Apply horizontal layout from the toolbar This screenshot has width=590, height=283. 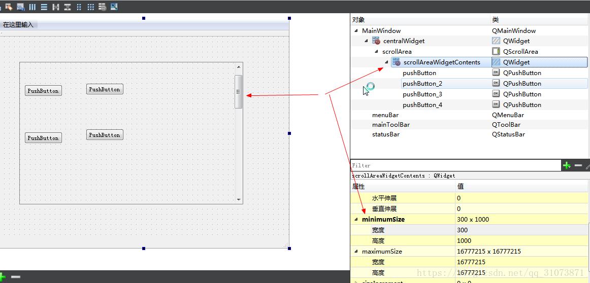(x=32, y=7)
